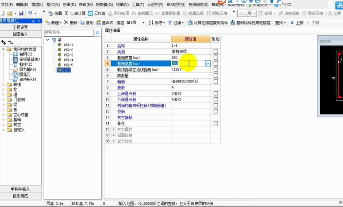
Task: Open the 楼层(L) menu
Action: (x=38, y=4)
